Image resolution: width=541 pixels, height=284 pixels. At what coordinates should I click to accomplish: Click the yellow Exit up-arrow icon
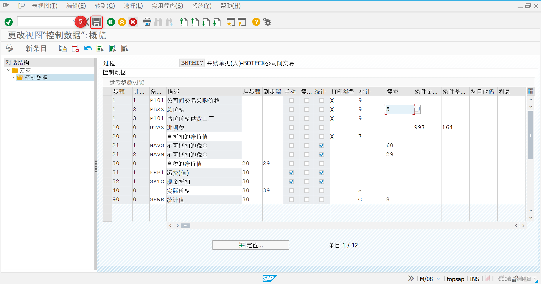coord(122,22)
